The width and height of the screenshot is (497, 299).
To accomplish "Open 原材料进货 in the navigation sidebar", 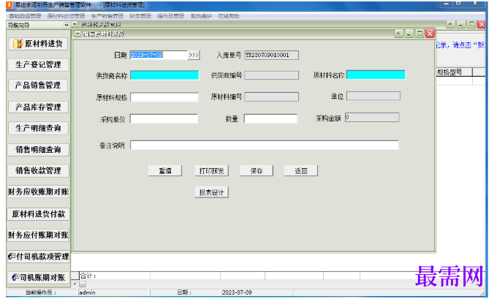I will (38, 43).
